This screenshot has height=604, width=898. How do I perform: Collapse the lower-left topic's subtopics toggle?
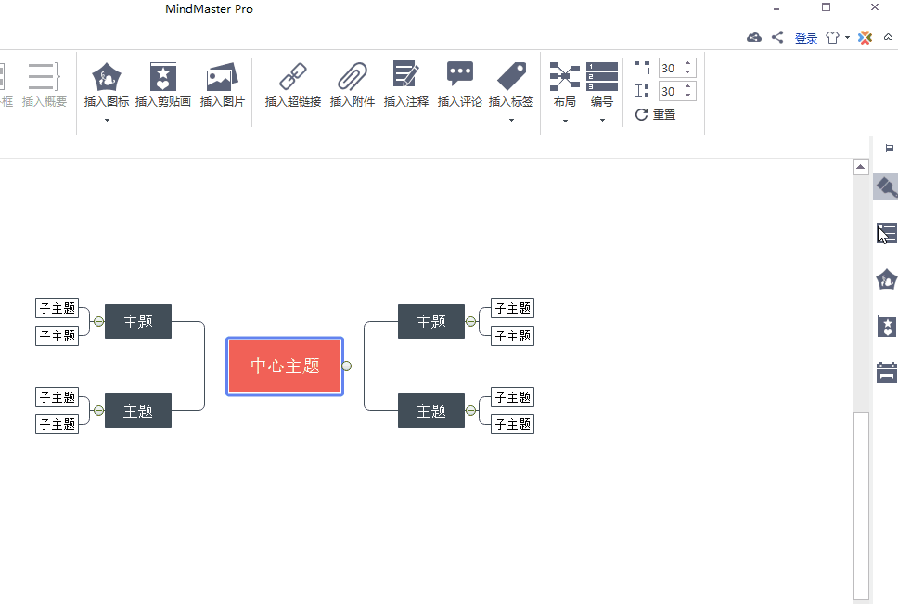pos(98,410)
